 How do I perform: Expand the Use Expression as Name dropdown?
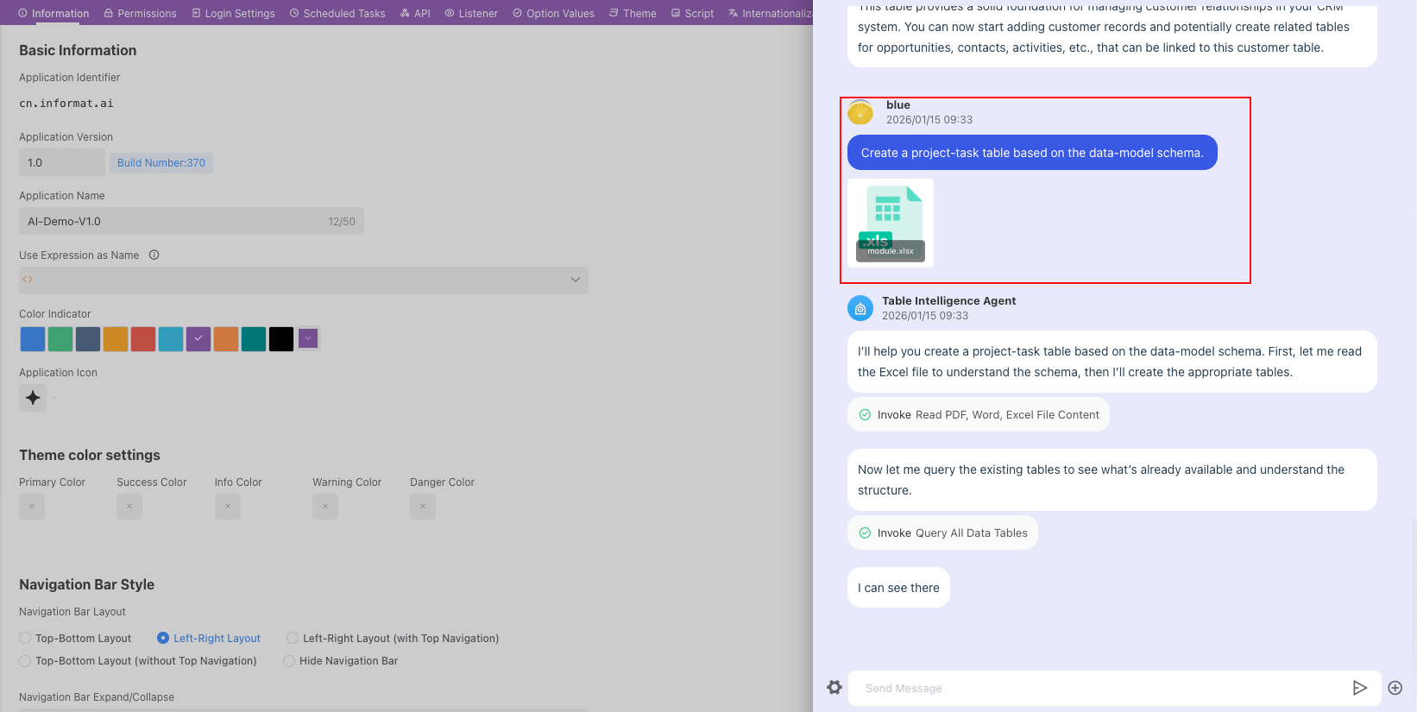point(575,280)
